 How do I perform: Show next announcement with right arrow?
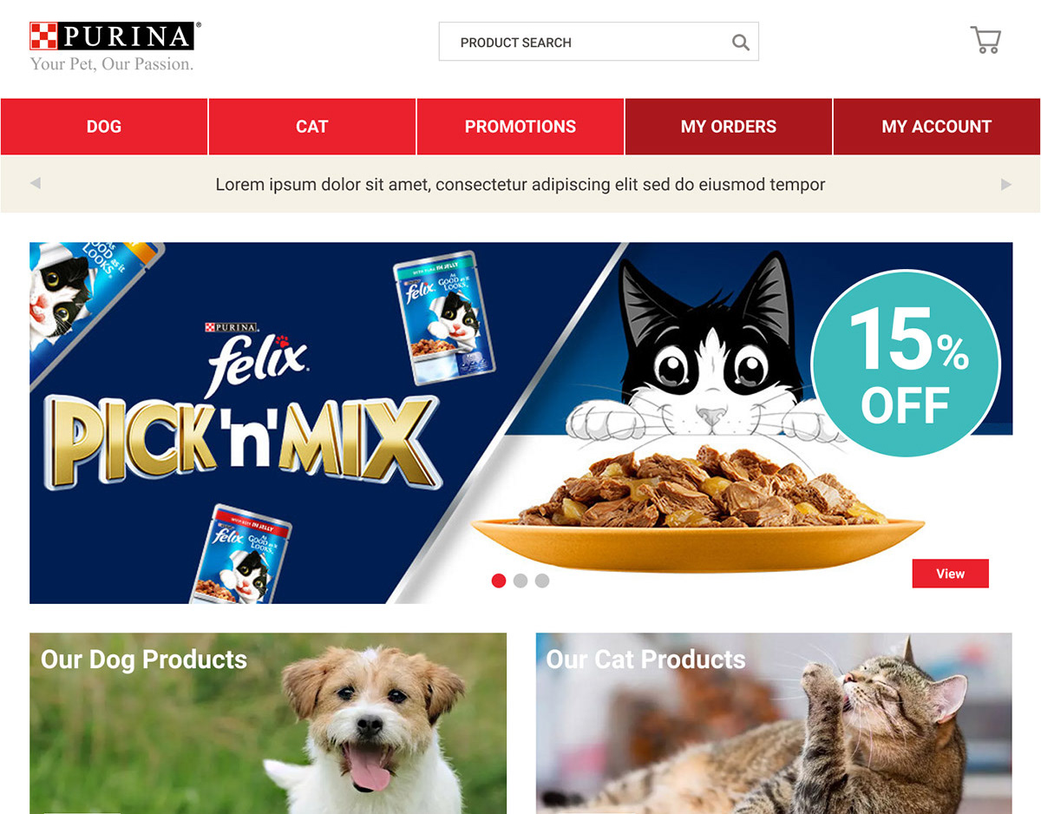1006,184
